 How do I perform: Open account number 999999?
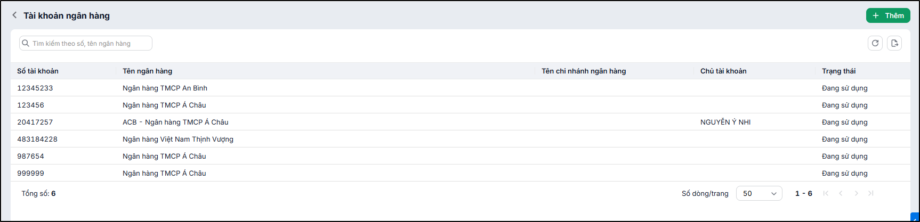(461, 173)
